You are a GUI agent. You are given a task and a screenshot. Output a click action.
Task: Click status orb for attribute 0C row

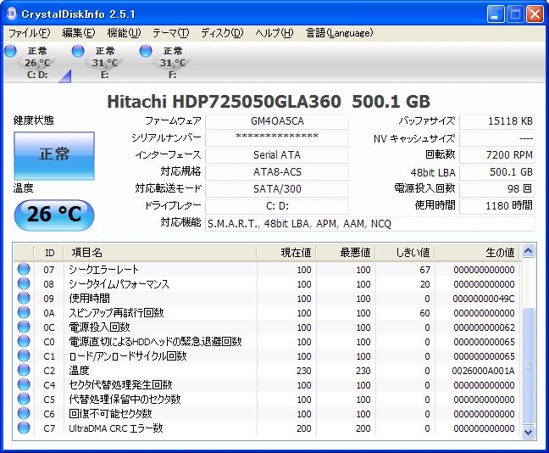(x=24, y=327)
